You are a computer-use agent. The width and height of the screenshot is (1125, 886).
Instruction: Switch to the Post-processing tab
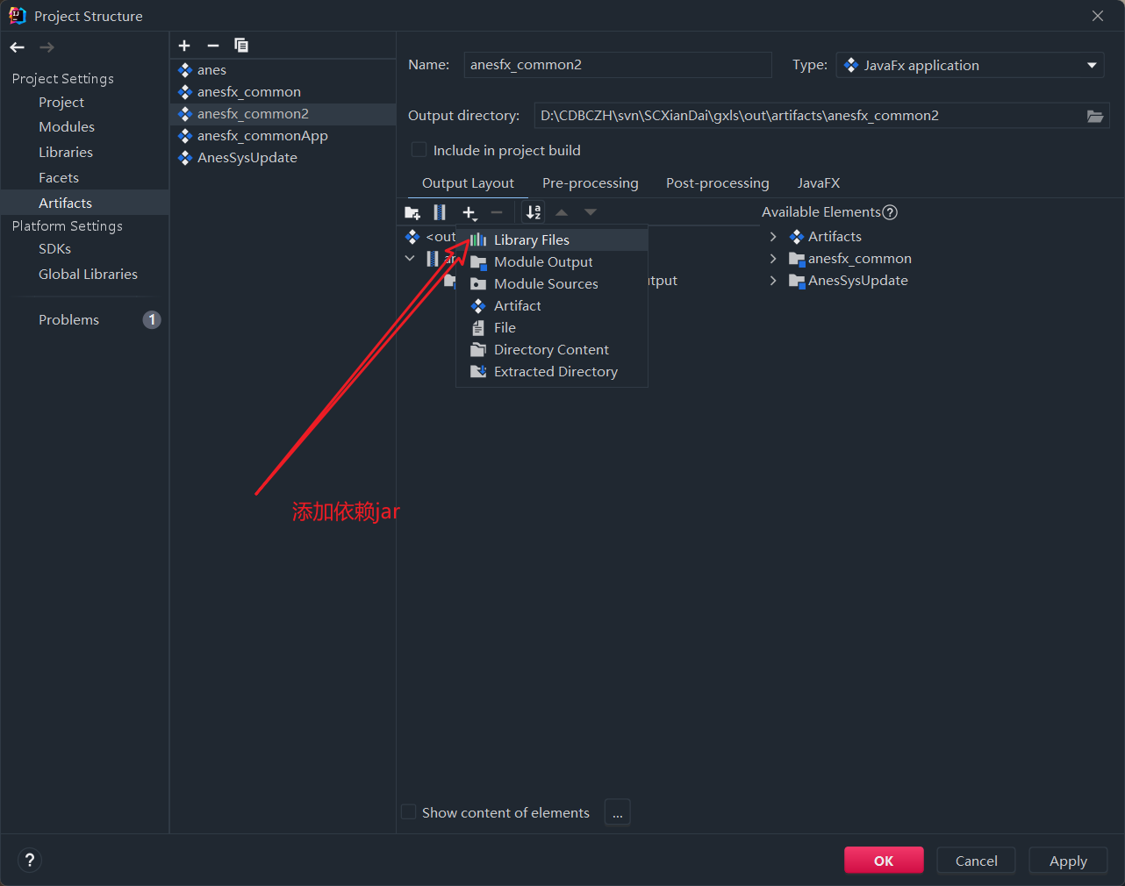pos(718,183)
